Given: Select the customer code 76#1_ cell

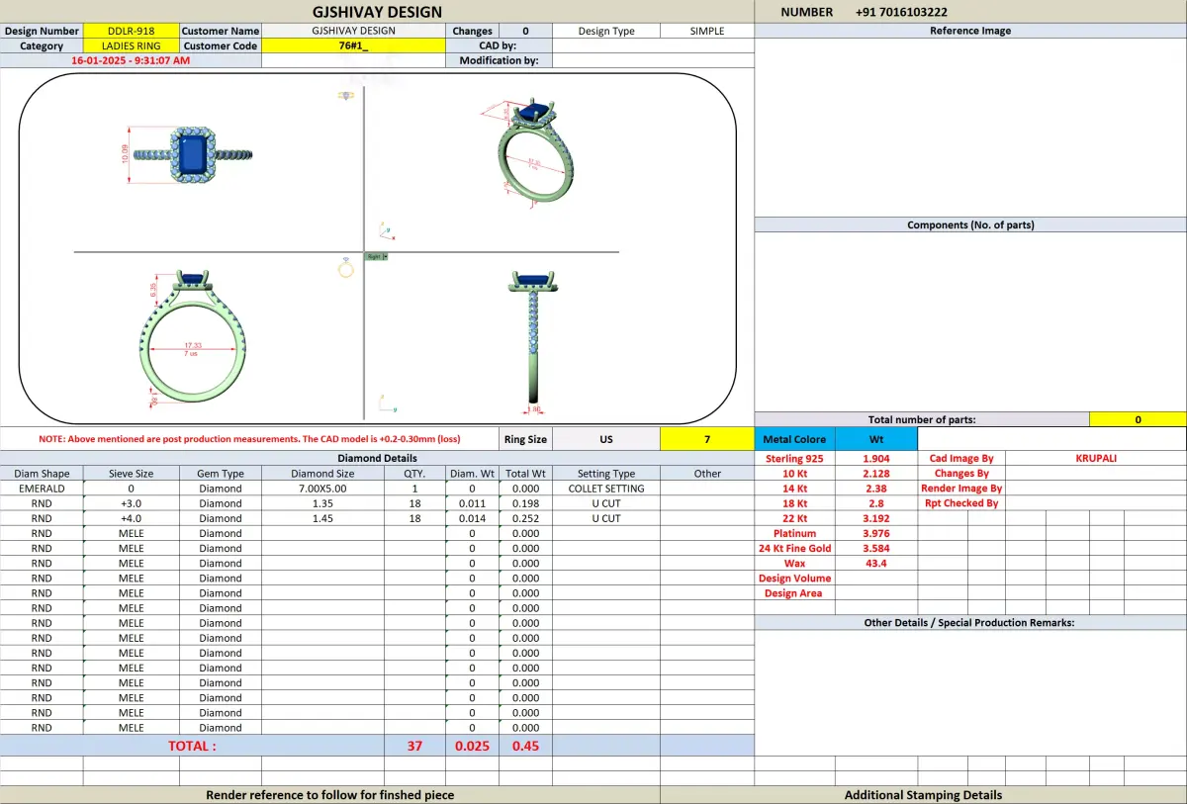Looking at the screenshot, I should (353, 45).
